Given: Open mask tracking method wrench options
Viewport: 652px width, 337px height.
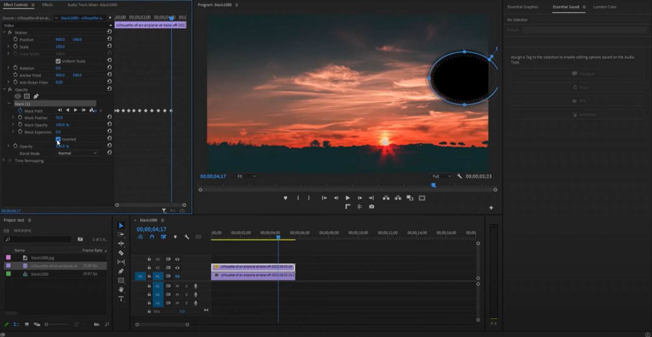Looking at the screenshot, I should click(x=92, y=110).
